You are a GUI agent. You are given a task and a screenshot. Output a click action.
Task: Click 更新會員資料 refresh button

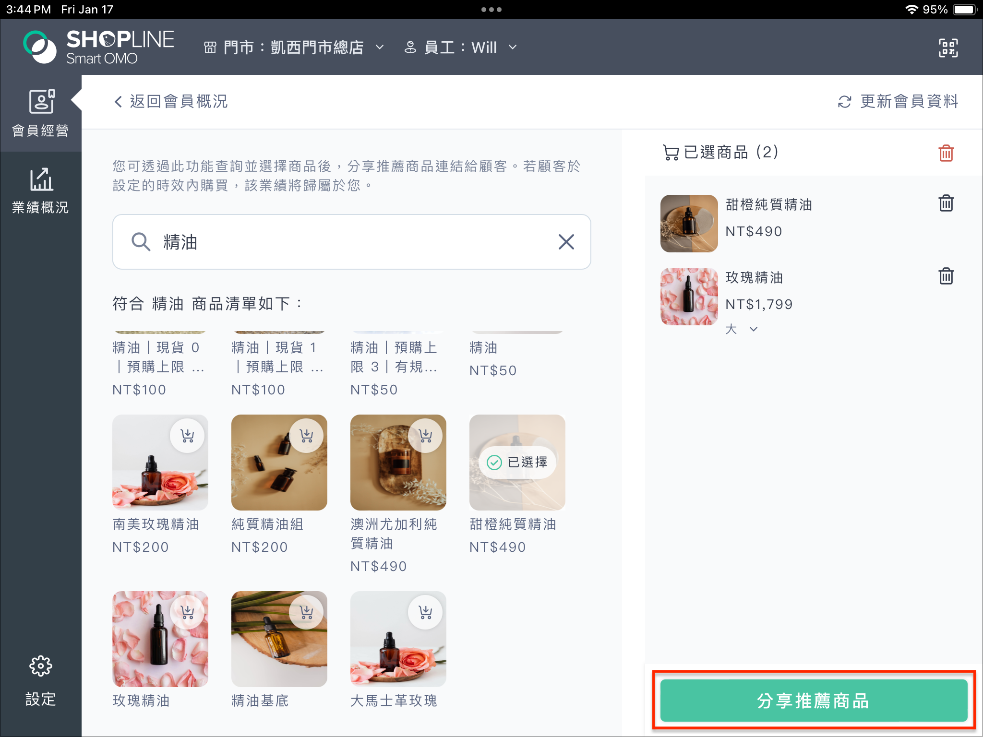pyautogui.click(x=898, y=101)
